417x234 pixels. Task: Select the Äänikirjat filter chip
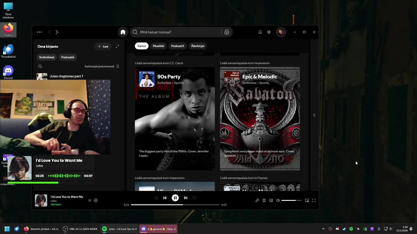click(198, 46)
